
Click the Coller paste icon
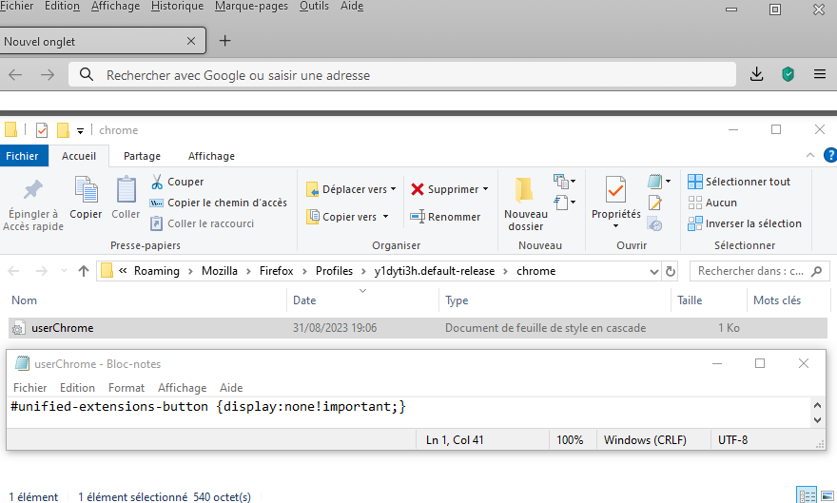point(126,198)
